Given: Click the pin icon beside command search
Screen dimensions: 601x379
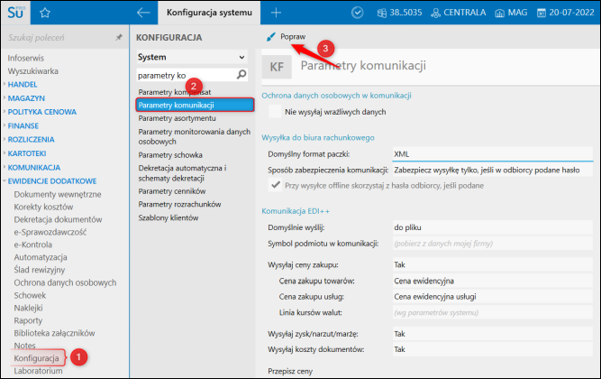Looking at the screenshot, I should tap(119, 37).
